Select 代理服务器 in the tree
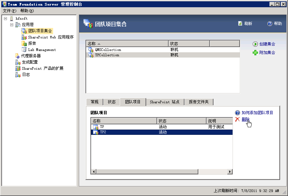Screen dimensions: 288x196 tap(31, 56)
